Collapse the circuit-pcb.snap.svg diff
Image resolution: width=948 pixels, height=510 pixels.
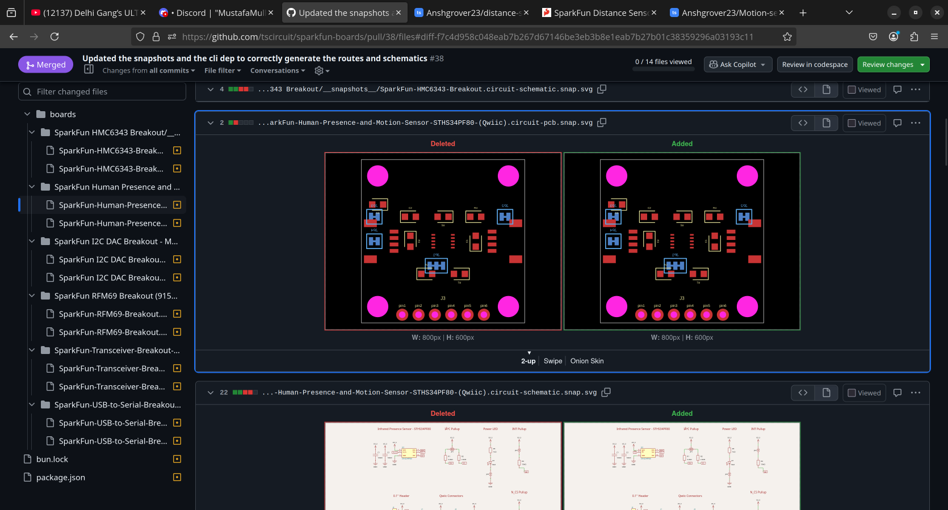[x=211, y=123]
